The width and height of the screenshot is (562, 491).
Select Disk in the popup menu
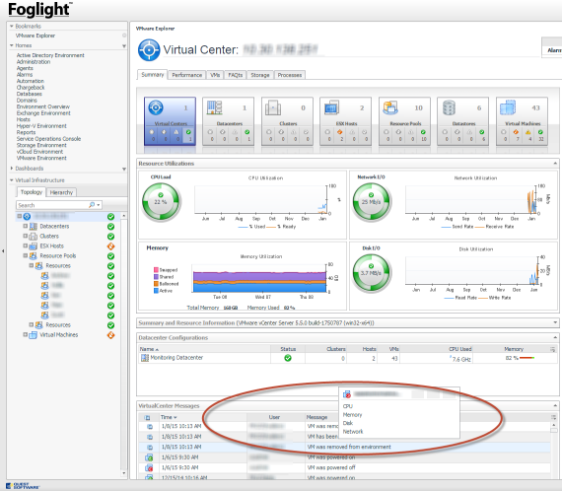[x=348, y=423]
